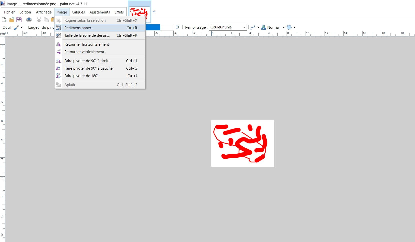Open an existing image
415x242 pixels.
click(11, 20)
